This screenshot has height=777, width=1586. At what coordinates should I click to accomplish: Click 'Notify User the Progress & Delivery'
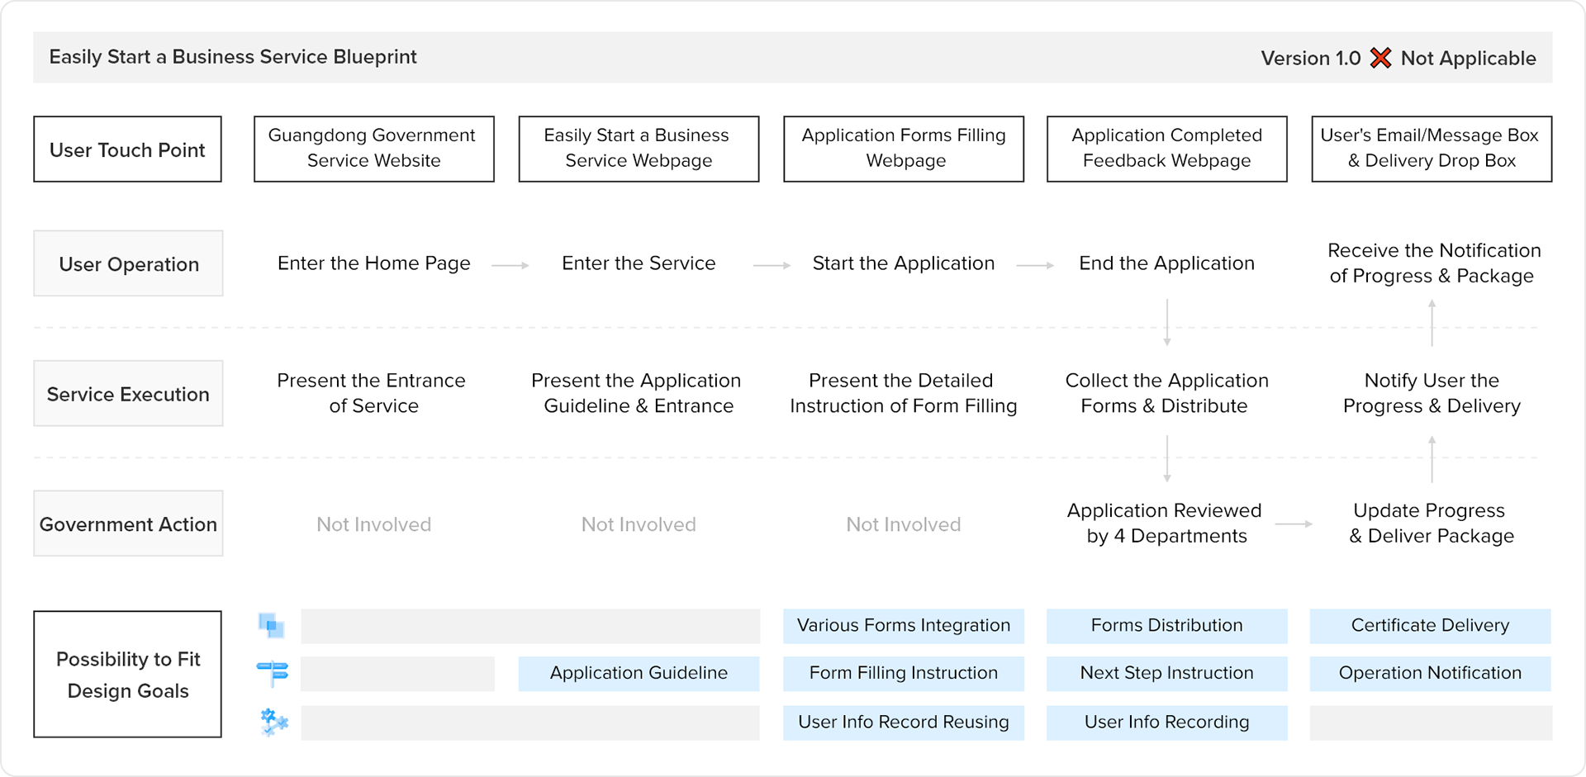[1432, 393]
